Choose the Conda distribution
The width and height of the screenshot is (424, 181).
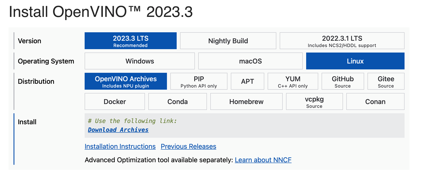(177, 102)
